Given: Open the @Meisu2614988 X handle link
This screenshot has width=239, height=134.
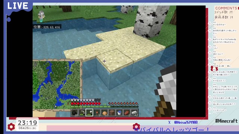Looking at the screenshot, I should tap(186, 122).
